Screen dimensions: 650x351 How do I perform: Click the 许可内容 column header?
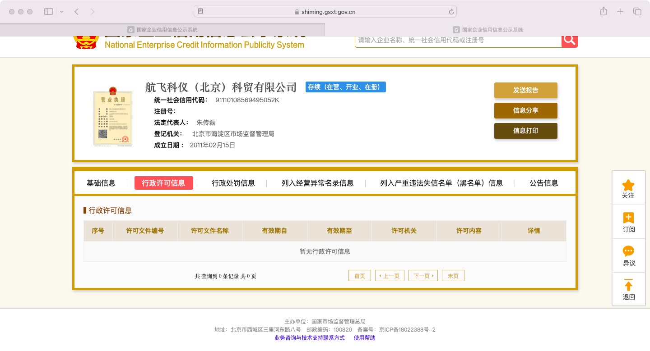pyautogui.click(x=469, y=231)
